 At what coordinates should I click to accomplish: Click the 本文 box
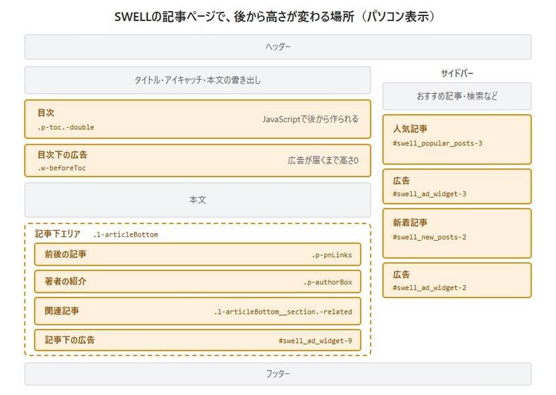198,200
